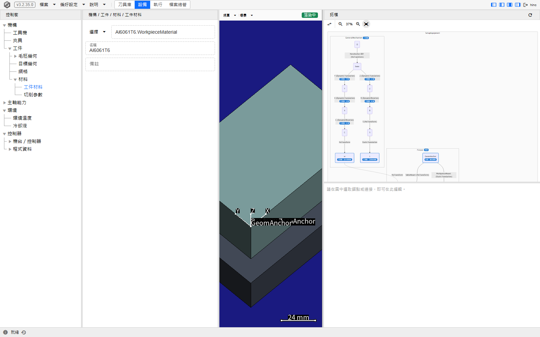The width and height of the screenshot is (540, 337).
Task: Open the 視圖 dropdown in viewport
Action: (230, 15)
